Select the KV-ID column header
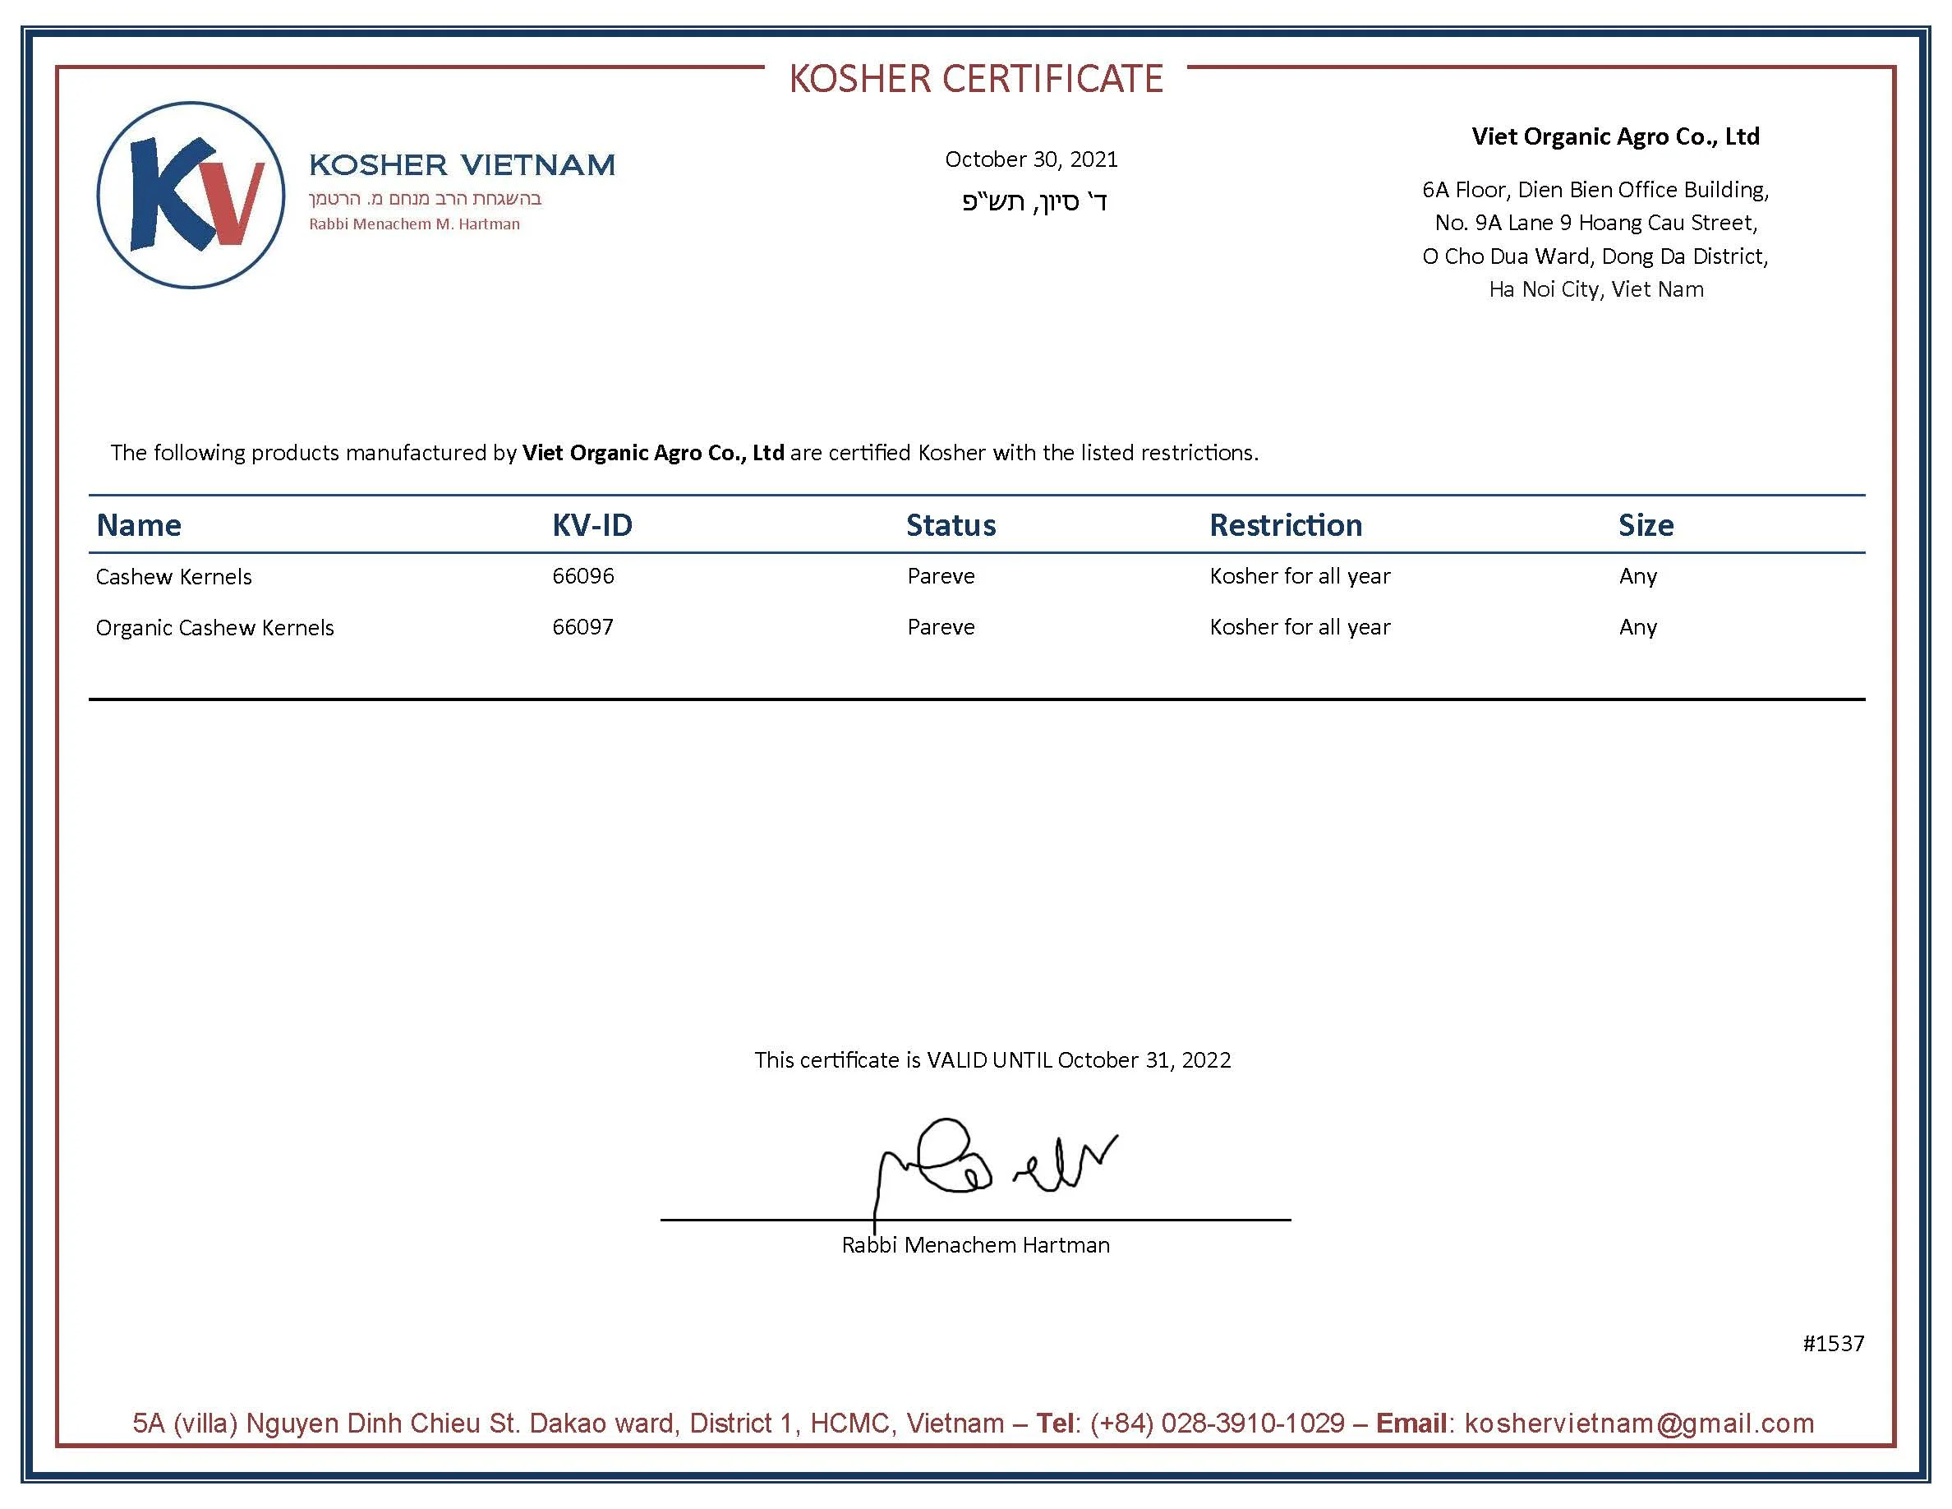The height and width of the screenshot is (1509, 1952). pos(592,524)
